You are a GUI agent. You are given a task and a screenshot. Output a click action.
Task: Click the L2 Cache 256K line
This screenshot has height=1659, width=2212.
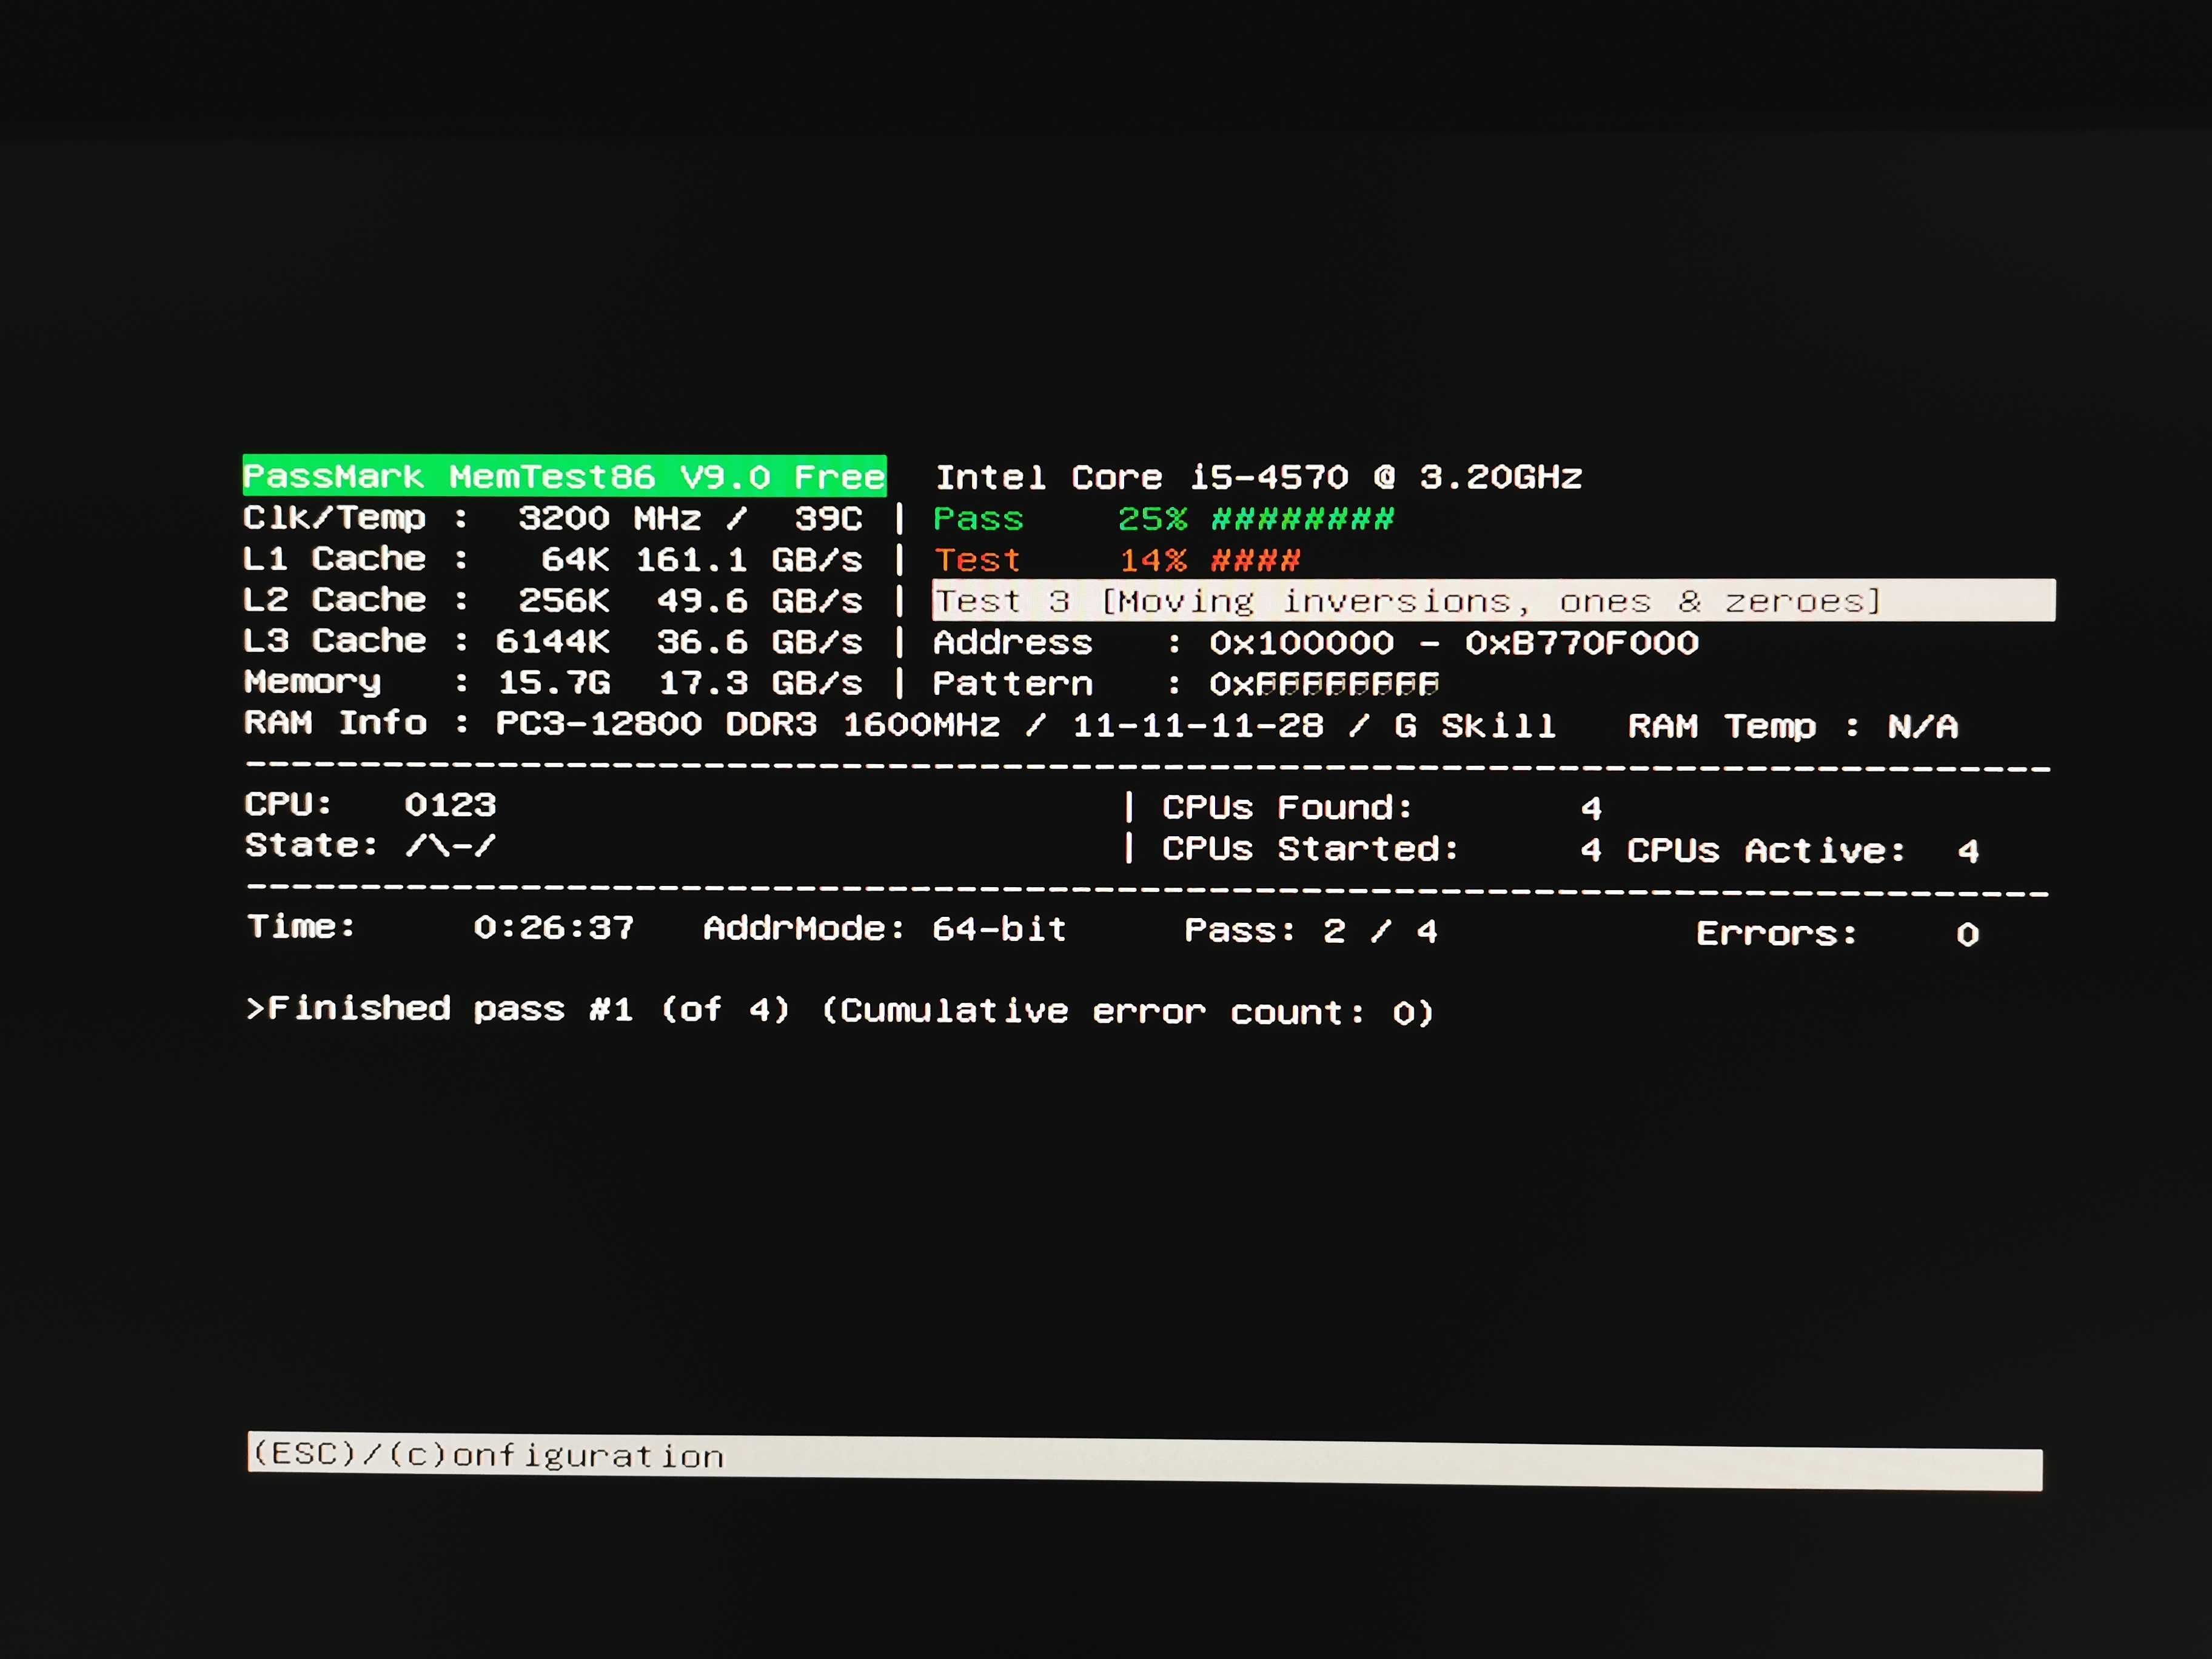(553, 600)
